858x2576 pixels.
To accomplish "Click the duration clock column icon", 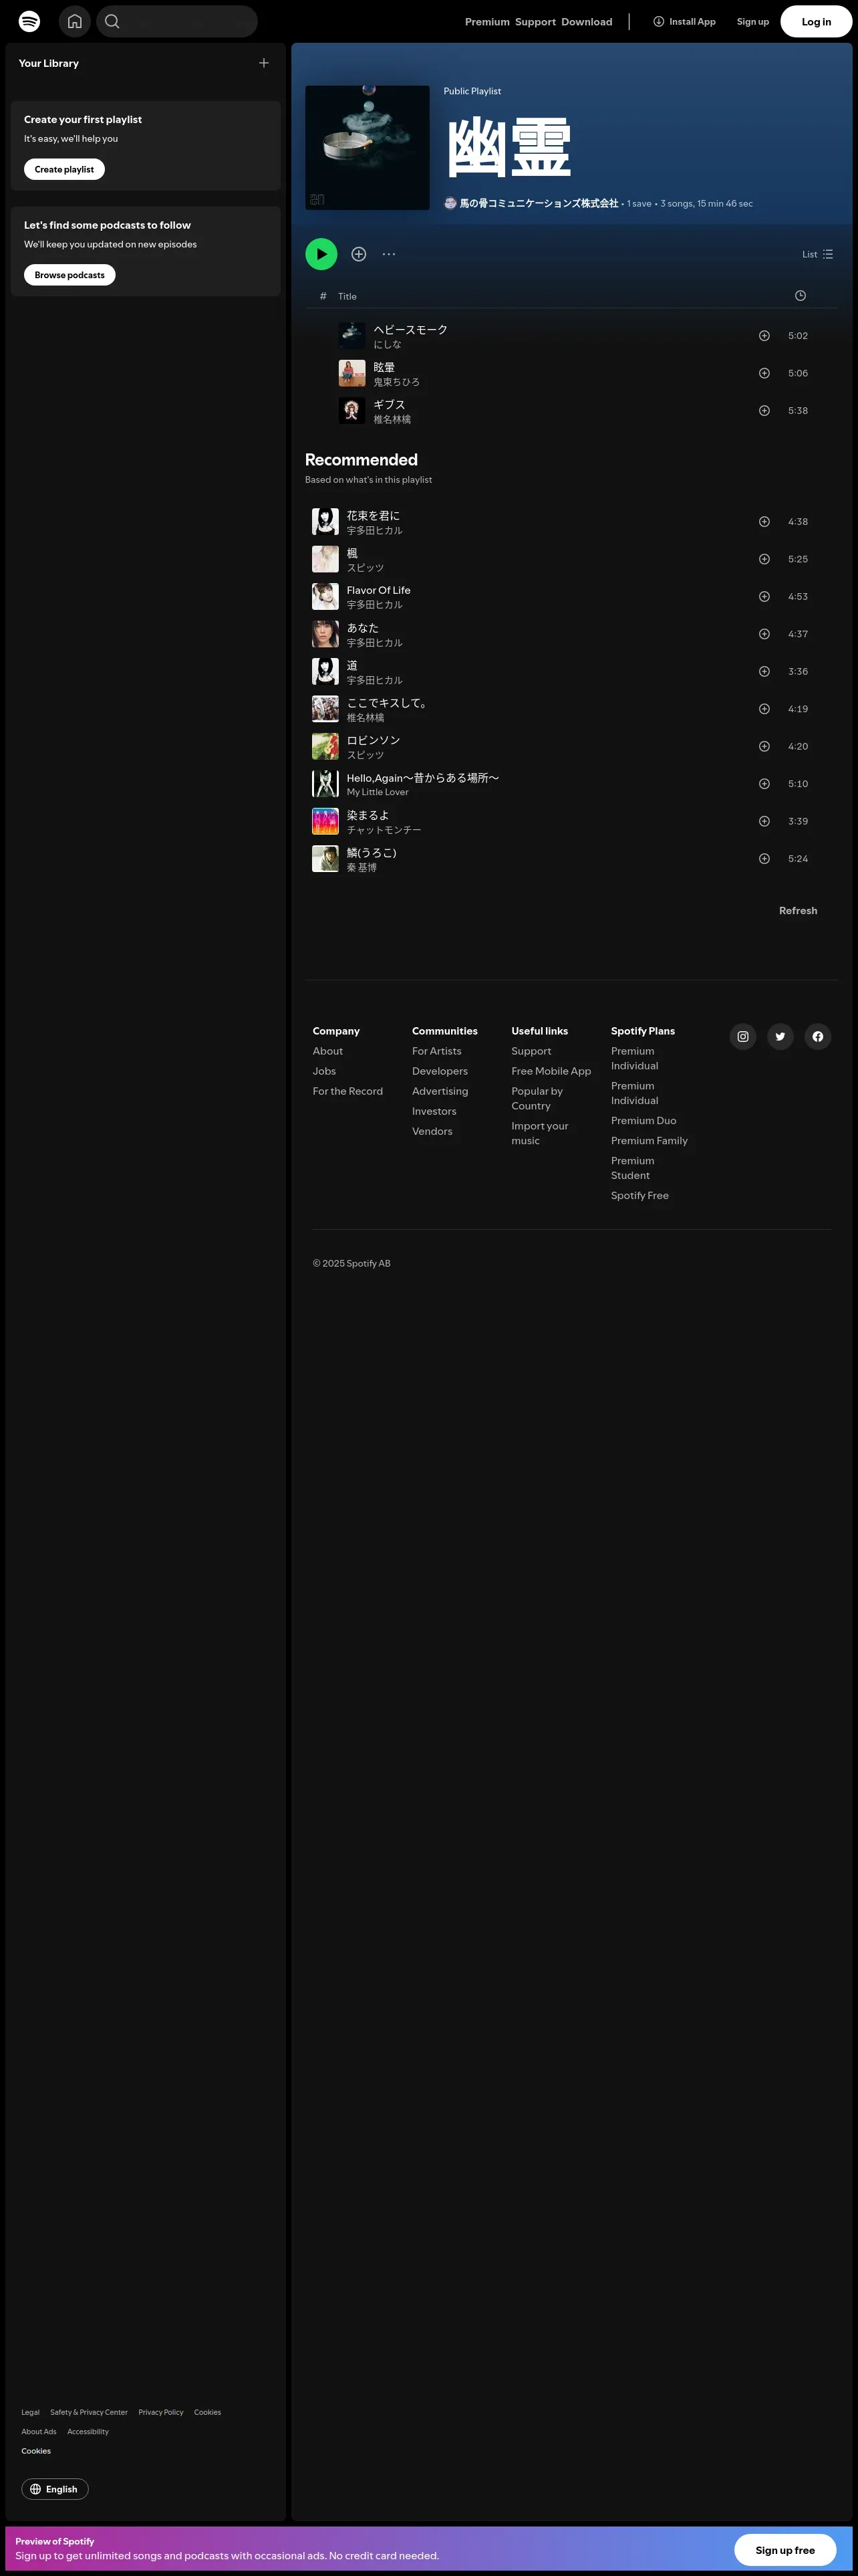I will pyautogui.click(x=800, y=296).
